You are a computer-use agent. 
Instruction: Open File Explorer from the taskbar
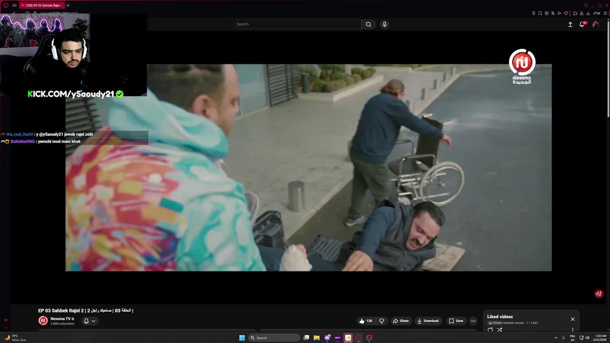coord(316,338)
